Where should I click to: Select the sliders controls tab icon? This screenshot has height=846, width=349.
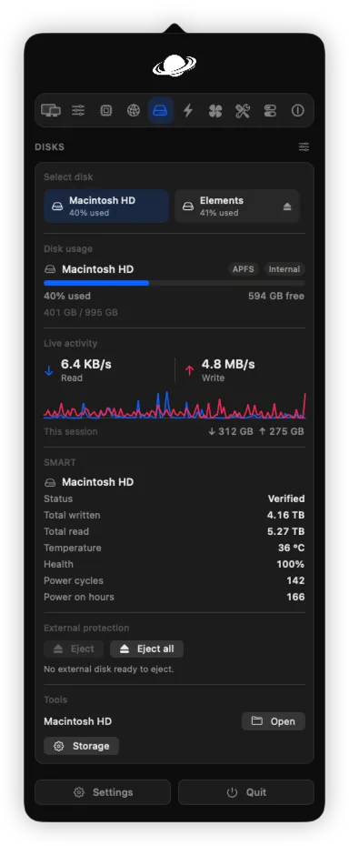click(x=78, y=111)
